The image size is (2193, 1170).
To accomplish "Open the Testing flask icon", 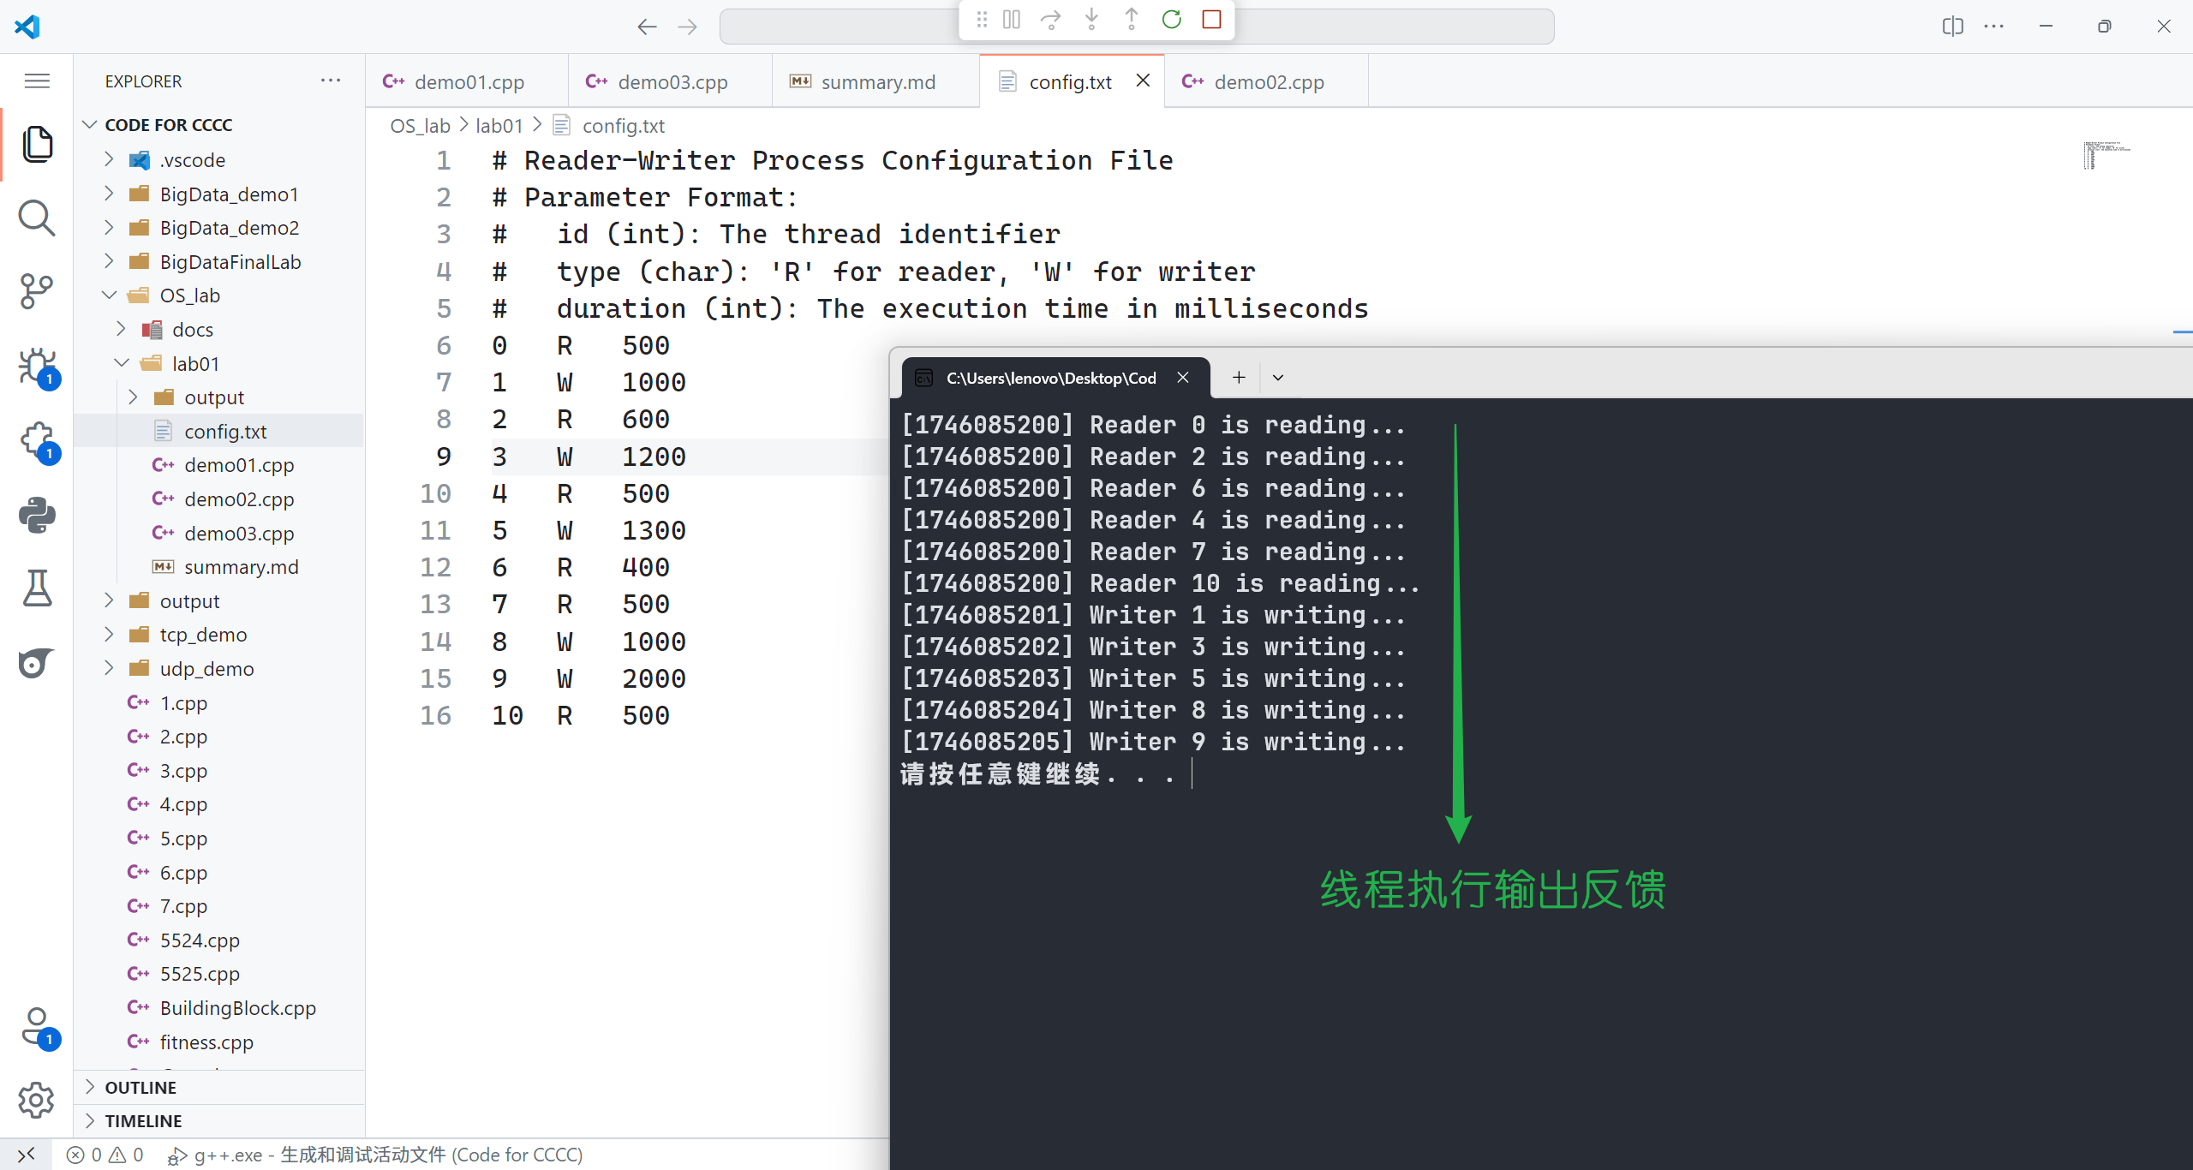I will (36, 588).
